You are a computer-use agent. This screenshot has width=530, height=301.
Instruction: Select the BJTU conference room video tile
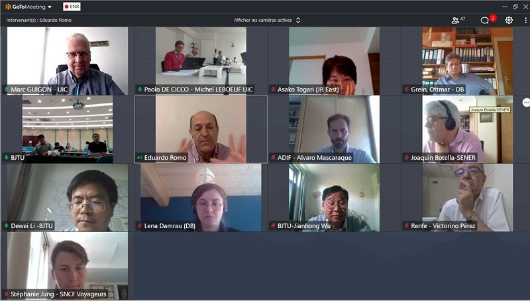(x=68, y=129)
